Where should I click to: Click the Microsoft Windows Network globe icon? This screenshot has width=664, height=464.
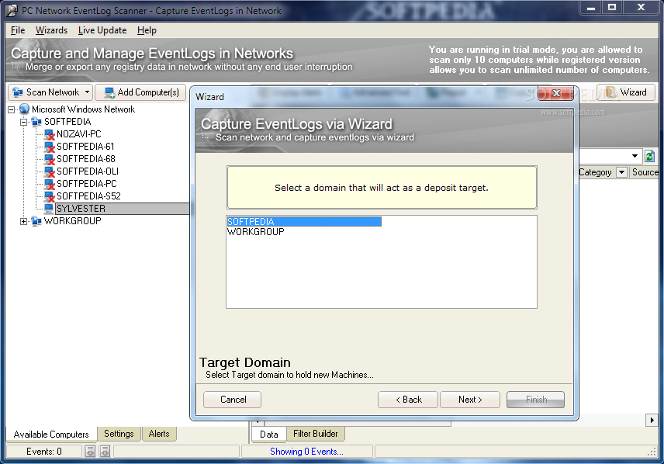tap(25, 109)
